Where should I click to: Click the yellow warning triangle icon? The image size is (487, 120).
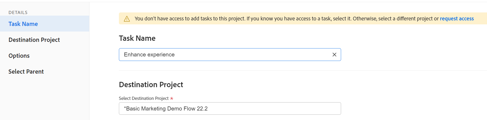tap(127, 19)
